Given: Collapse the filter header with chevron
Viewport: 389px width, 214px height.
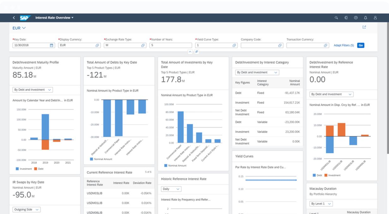Looking at the screenshot, I should click(190, 52).
